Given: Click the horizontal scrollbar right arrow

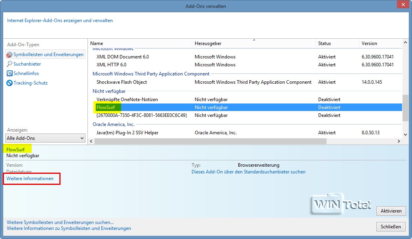Looking at the screenshot, I should (x=399, y=141).
